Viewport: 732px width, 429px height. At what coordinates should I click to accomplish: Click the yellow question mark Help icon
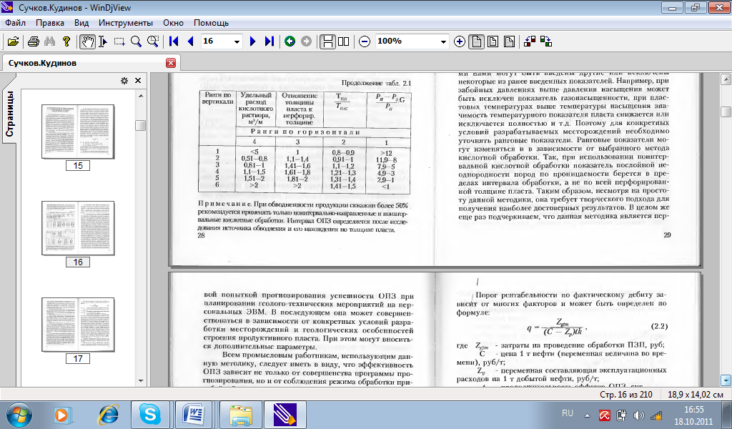[66, 41]
